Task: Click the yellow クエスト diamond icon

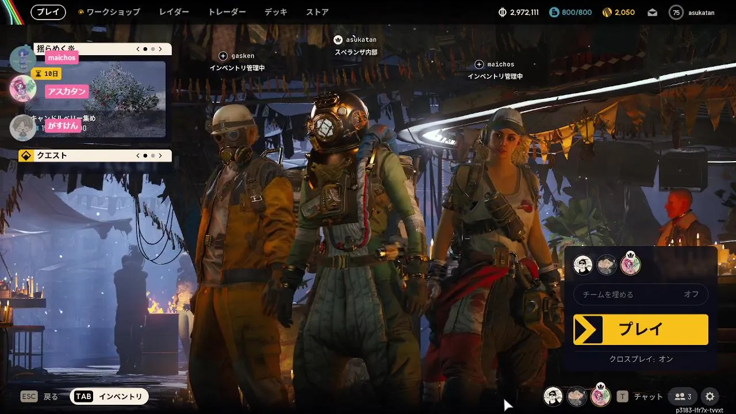Action: click(x=26, y=155)
